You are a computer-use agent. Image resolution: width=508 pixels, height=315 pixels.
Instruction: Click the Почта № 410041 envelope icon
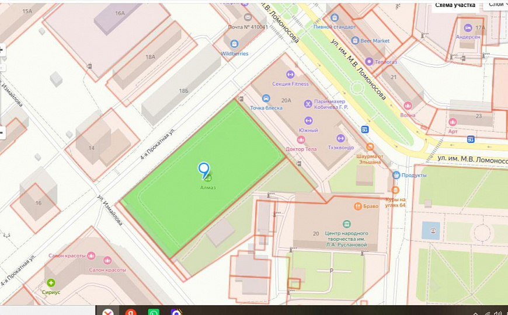pos(248,17)
